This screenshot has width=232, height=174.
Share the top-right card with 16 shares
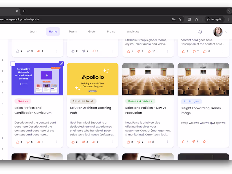pos(205,52)
